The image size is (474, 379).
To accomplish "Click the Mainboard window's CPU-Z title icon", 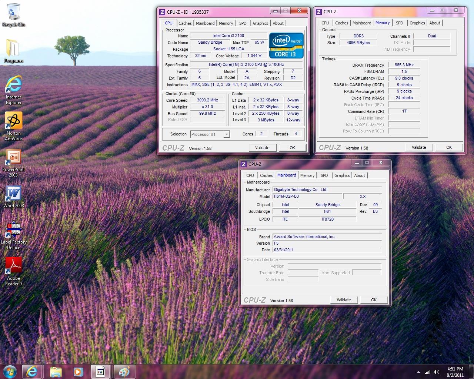I will [x=244, y=164].
